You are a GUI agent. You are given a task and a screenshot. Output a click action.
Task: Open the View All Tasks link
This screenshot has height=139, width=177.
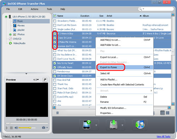click(164, 137)
